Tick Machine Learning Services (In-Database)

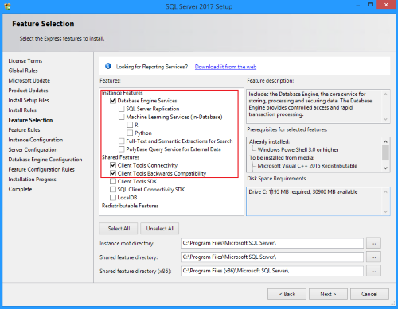tap(122, 117)
